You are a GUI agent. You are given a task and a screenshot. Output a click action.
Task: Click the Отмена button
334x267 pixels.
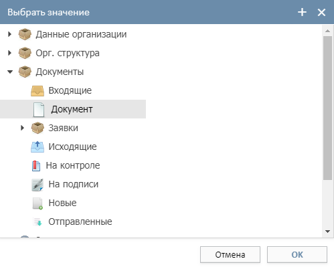tap(230, 254)
